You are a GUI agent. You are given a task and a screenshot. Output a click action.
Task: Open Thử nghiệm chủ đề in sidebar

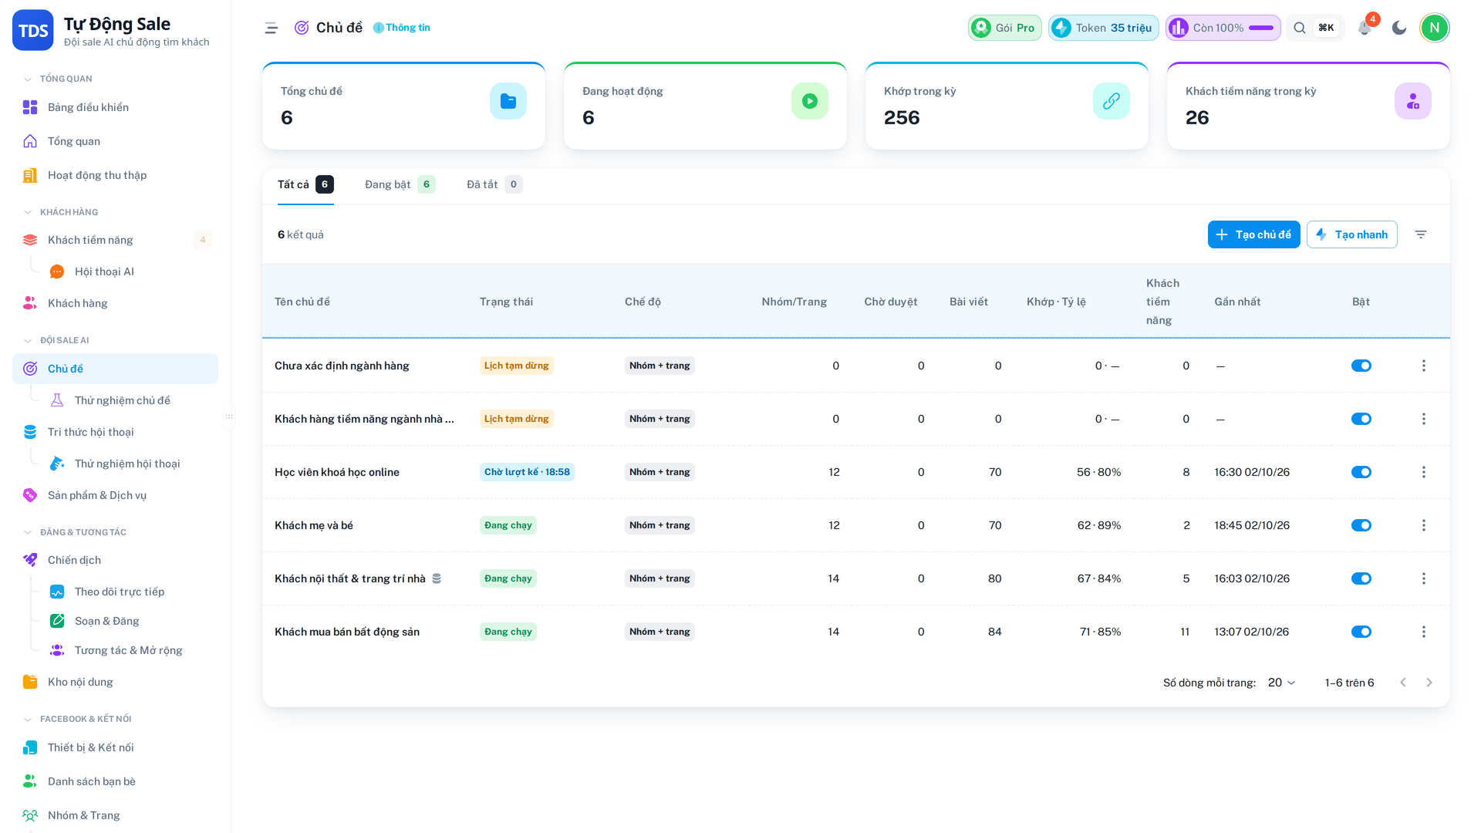coord(122,400)
